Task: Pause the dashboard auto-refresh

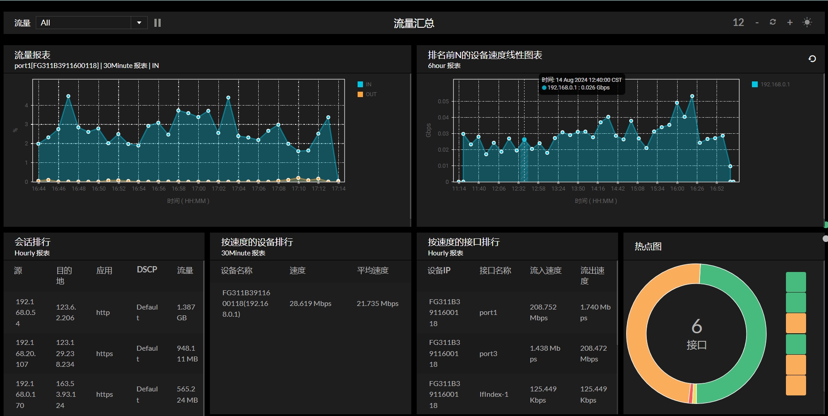Action: pyautogui.click(x=158, y=23)
